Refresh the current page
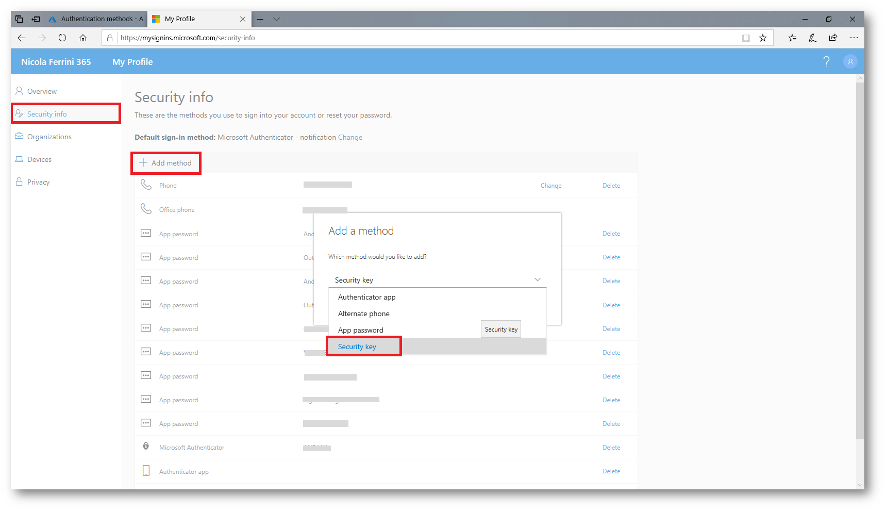 pos(62,38)
